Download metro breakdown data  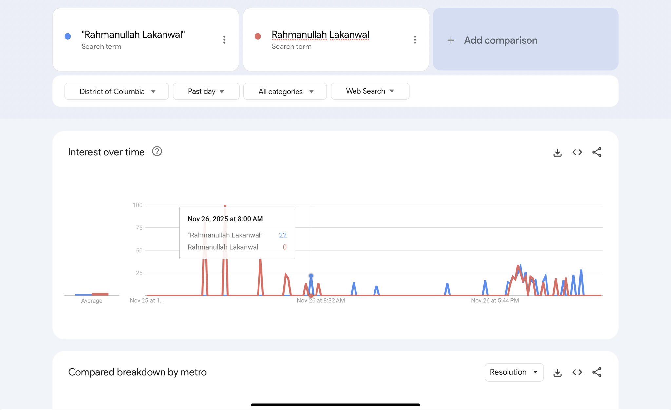pyautogui.click(x=557, y=372)
